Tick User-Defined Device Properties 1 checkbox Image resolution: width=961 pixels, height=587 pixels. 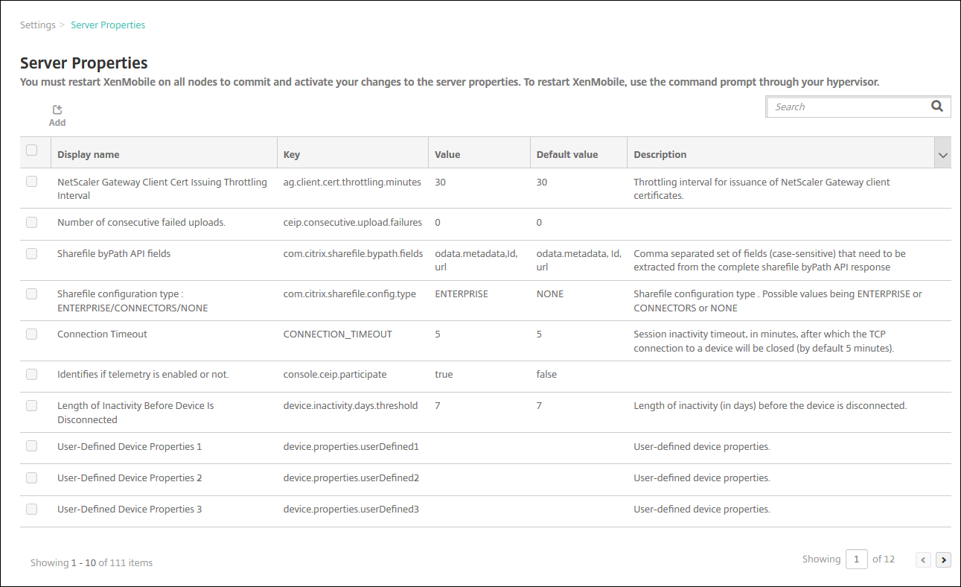(x=31, y=446)
